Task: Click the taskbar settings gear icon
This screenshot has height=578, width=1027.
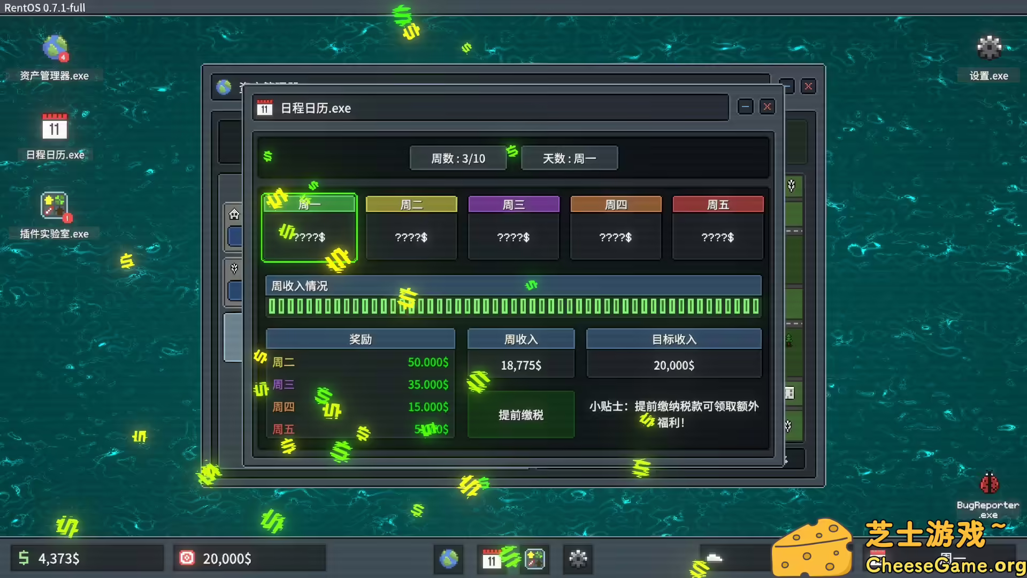Action: 578,559
